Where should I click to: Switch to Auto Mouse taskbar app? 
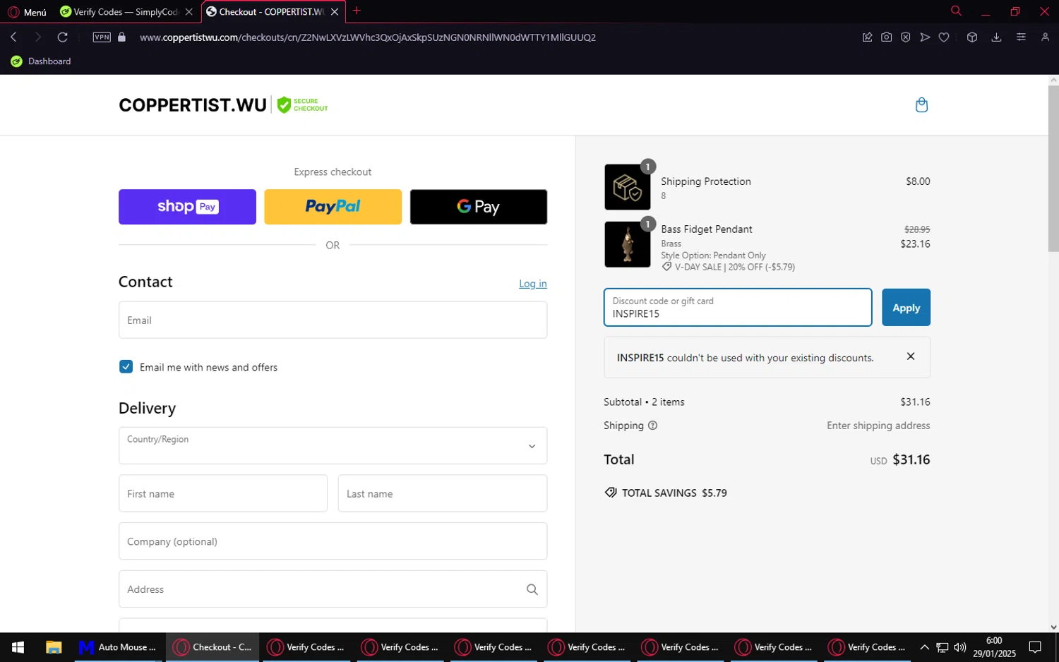pyautogui.click(x=119, y=647)
